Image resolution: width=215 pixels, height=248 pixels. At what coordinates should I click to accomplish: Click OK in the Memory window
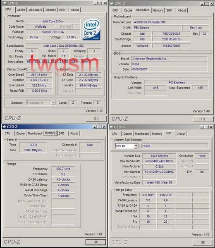tap(96, 242)
